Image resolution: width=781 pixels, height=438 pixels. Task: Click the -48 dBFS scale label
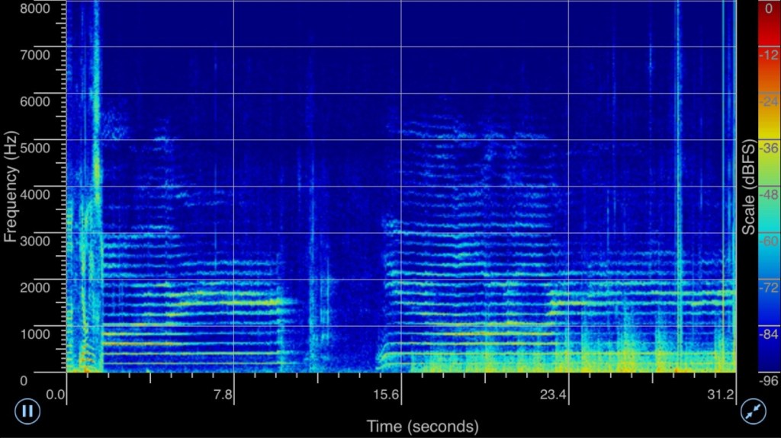(769, 194)
